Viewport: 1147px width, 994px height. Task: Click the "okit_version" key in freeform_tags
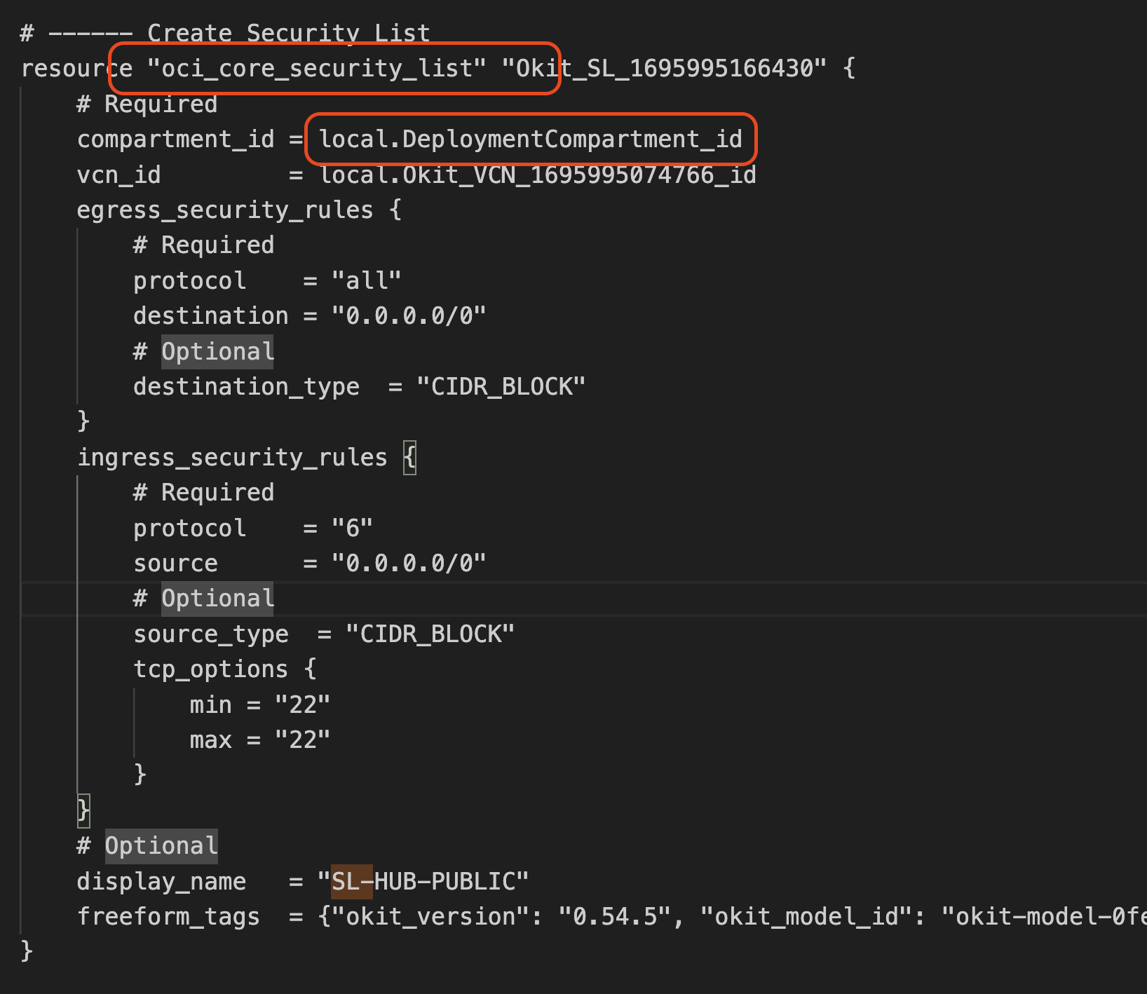[x=430, y=917]
